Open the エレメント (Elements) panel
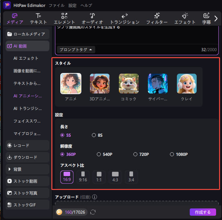 point(64,19)
